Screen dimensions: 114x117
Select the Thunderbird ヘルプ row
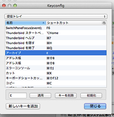pos(56,38)
